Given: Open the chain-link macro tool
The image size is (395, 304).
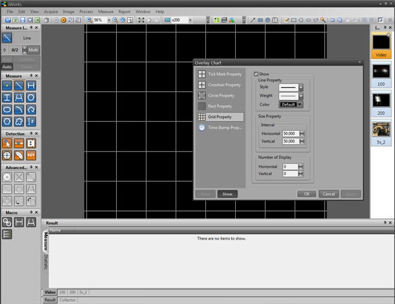Looking at the screenshot, I should tap(7, 223).
